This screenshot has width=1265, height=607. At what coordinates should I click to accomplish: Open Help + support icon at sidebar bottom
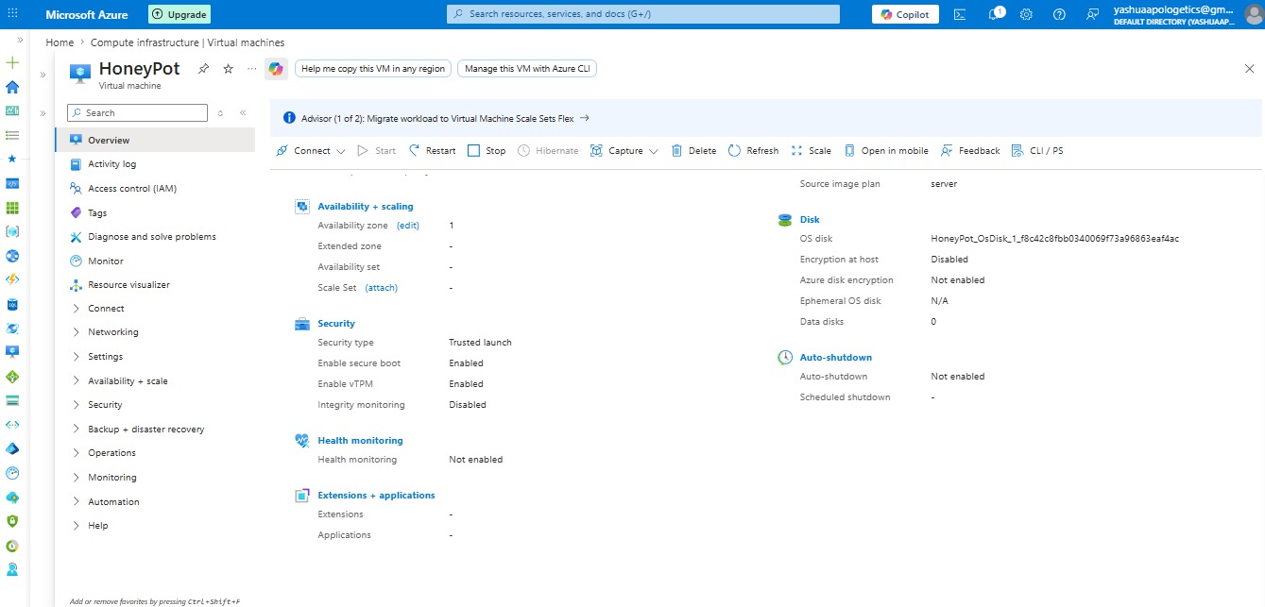[x=12, y=569]
